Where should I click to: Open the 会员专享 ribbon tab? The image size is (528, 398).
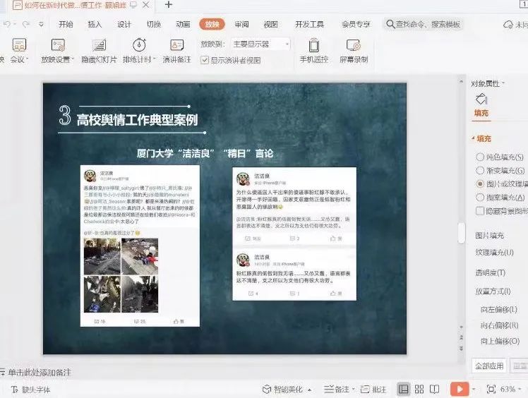(x=356, y=24)
